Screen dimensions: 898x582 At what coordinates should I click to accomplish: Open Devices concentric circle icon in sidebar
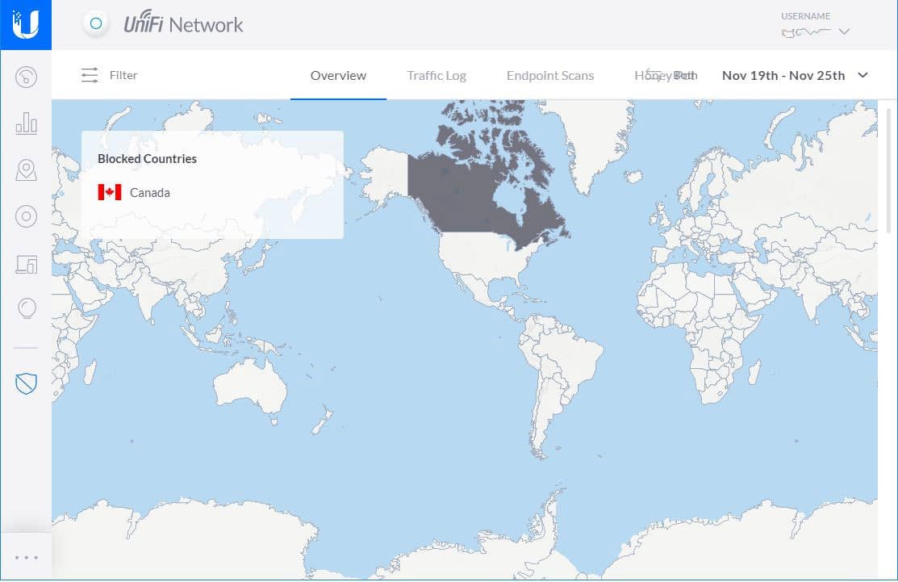click(x=26, y=216)
